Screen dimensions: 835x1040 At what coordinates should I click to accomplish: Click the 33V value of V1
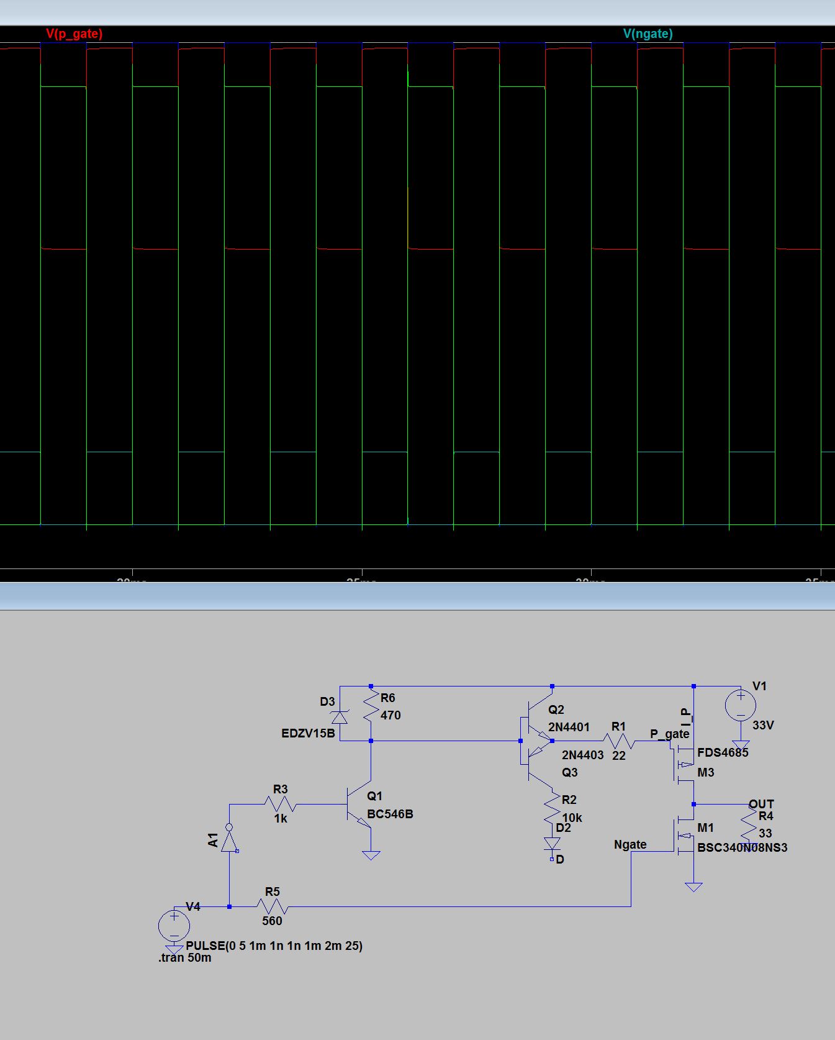(763, 725)
